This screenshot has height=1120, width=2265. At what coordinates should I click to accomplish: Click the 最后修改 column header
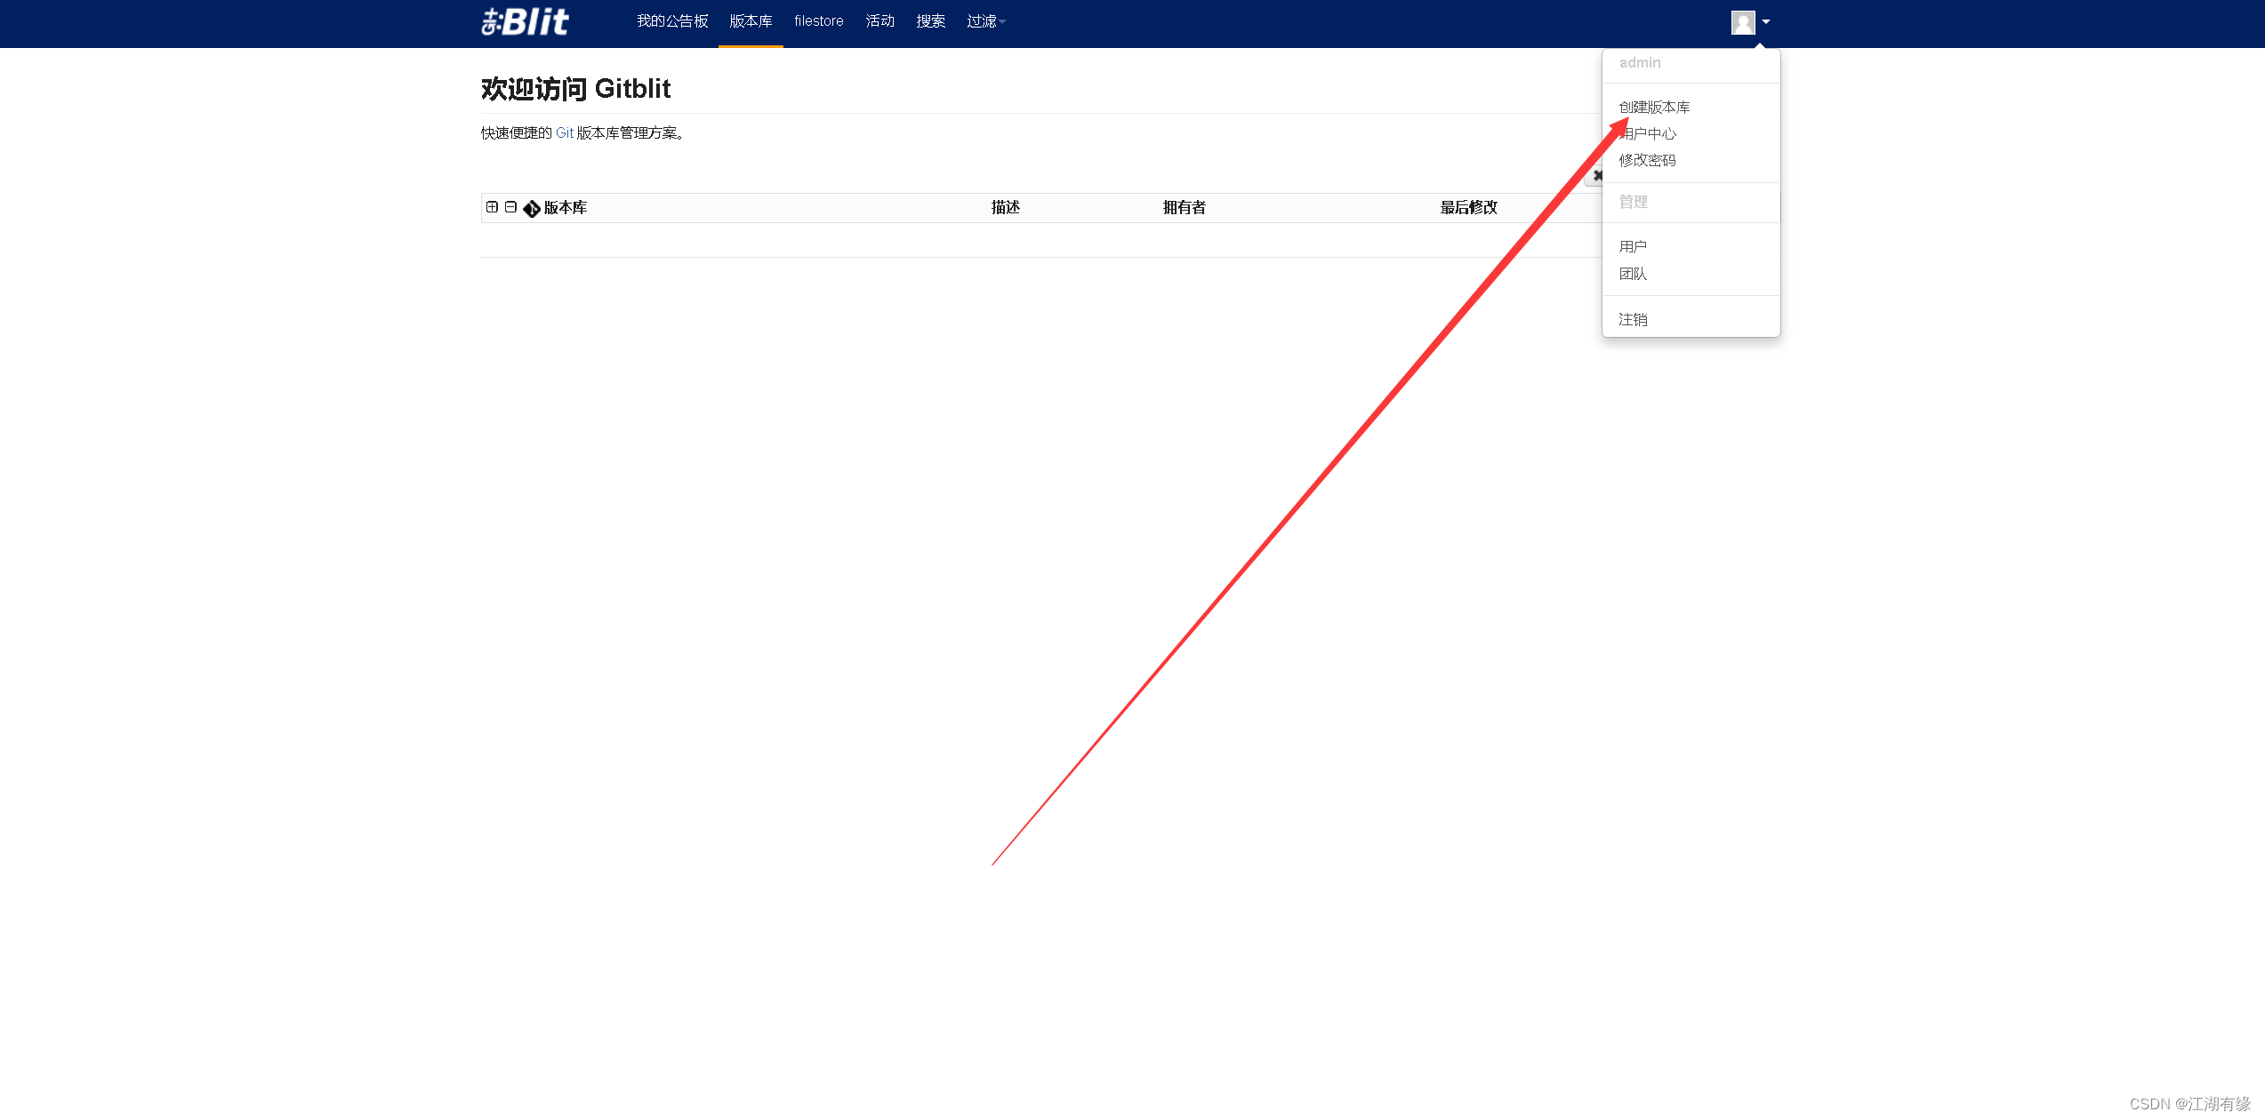[1469, 208]
